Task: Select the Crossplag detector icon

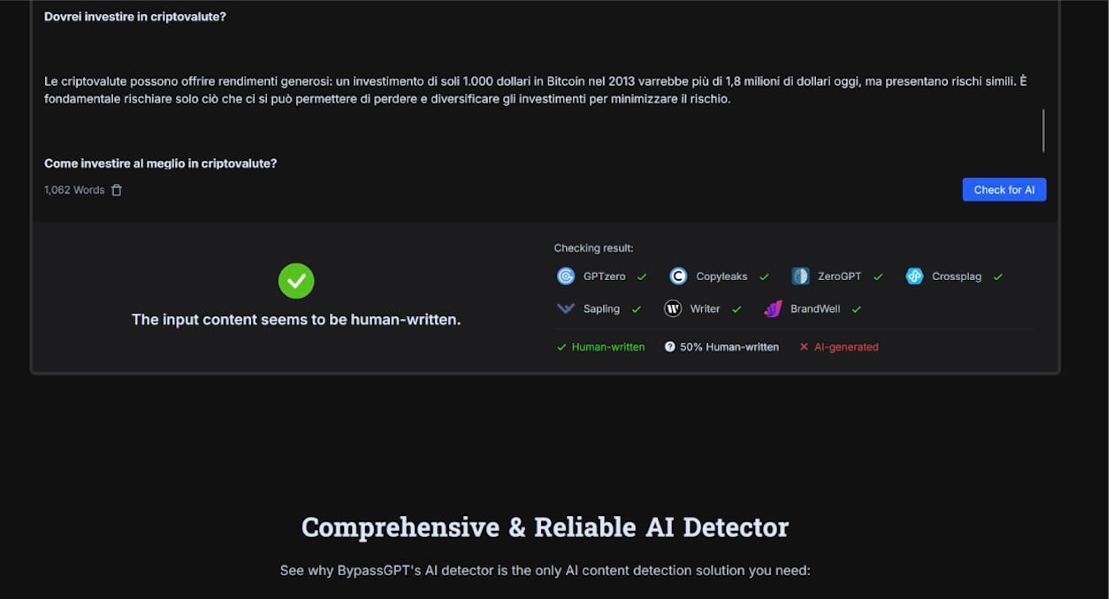Action: 914,277
